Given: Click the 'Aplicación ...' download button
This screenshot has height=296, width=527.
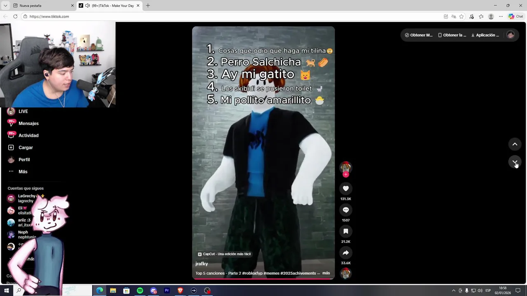Looking at the screenshot, I should [x=485, y=35].
